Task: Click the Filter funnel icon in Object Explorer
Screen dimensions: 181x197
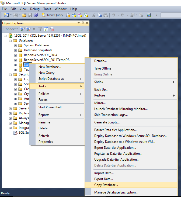Action: [x=40, y=29]
